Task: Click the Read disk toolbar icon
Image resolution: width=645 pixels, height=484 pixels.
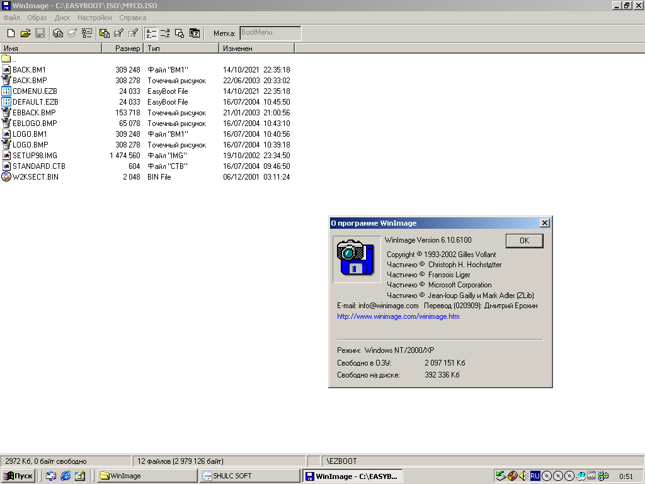Action: click(105, 33)
